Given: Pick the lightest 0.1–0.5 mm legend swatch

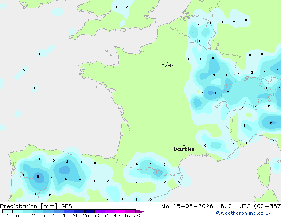Looking at the screenshot, I should click(8, 211).
